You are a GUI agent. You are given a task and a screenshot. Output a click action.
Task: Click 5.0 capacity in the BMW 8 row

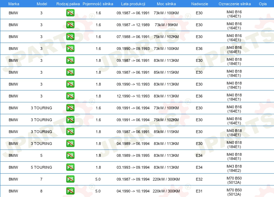tap(98, 191)
